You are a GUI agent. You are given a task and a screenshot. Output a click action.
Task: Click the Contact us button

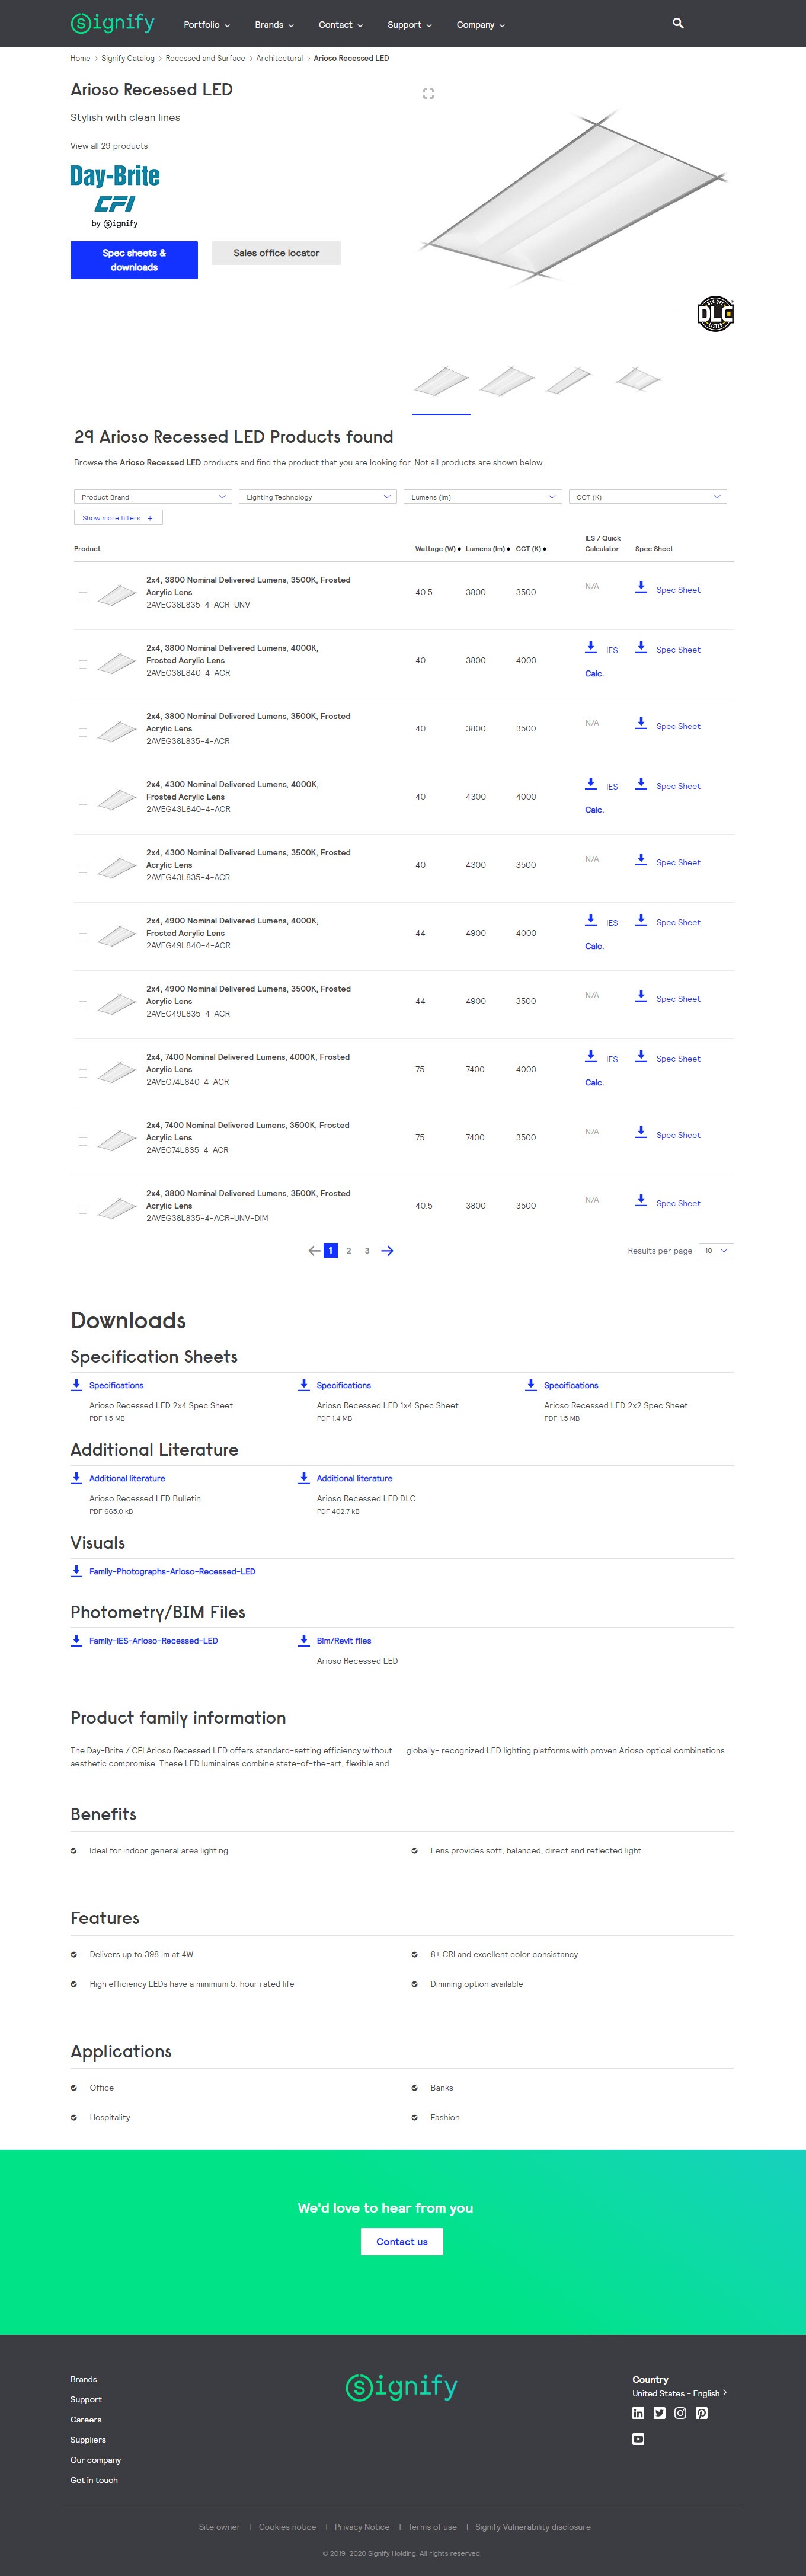click(402, 2242)
